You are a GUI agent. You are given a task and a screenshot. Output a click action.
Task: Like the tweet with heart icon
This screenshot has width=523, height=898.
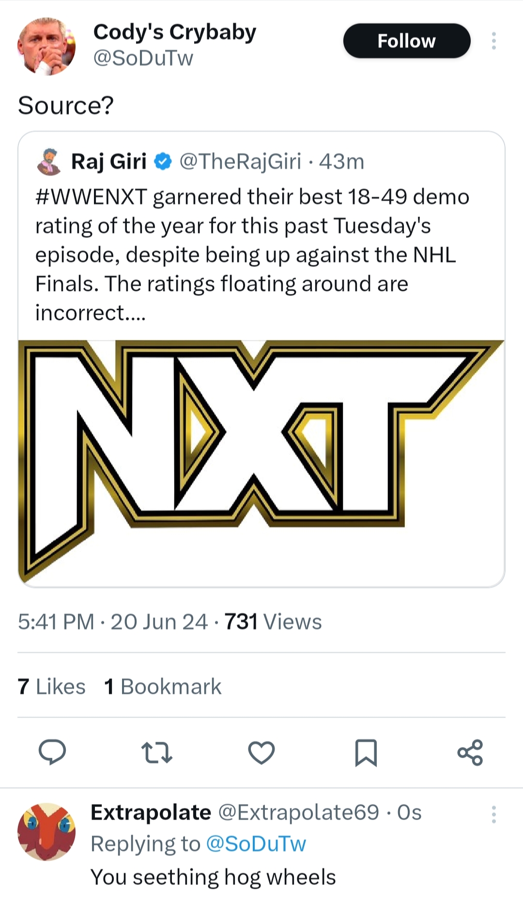[x=261, y=752]
